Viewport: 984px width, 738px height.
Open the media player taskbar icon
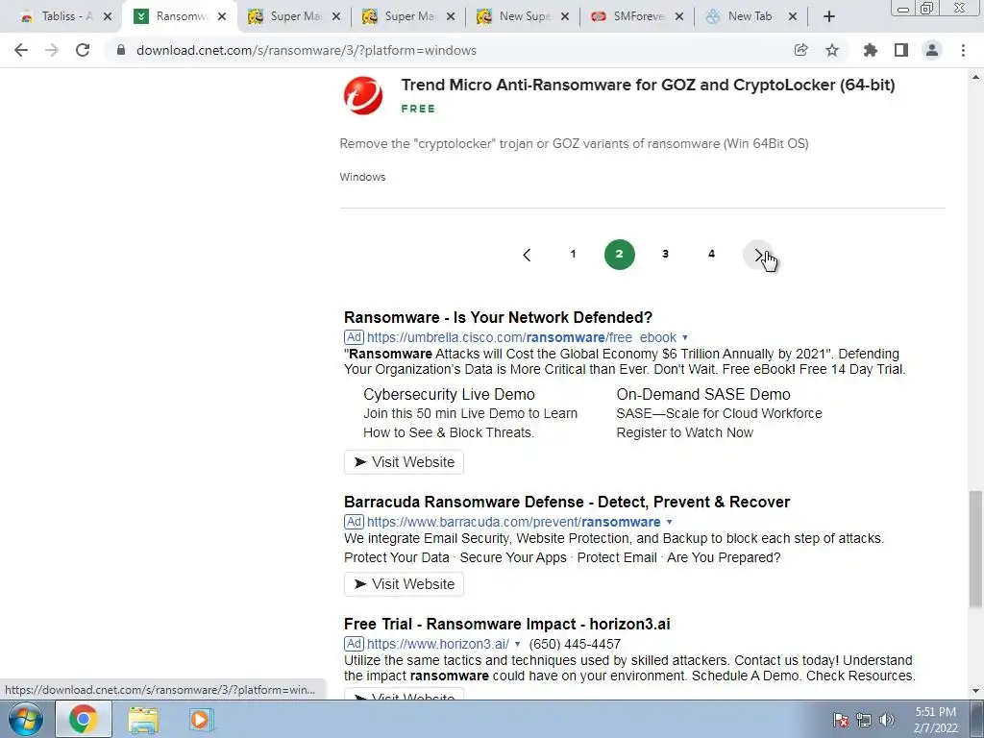(x=201, y=719)
